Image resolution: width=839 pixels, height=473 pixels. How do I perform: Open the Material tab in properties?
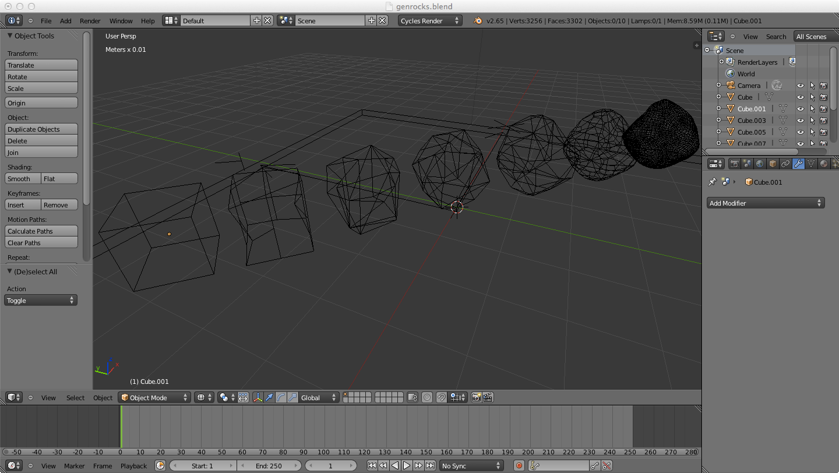click(824, 164)
